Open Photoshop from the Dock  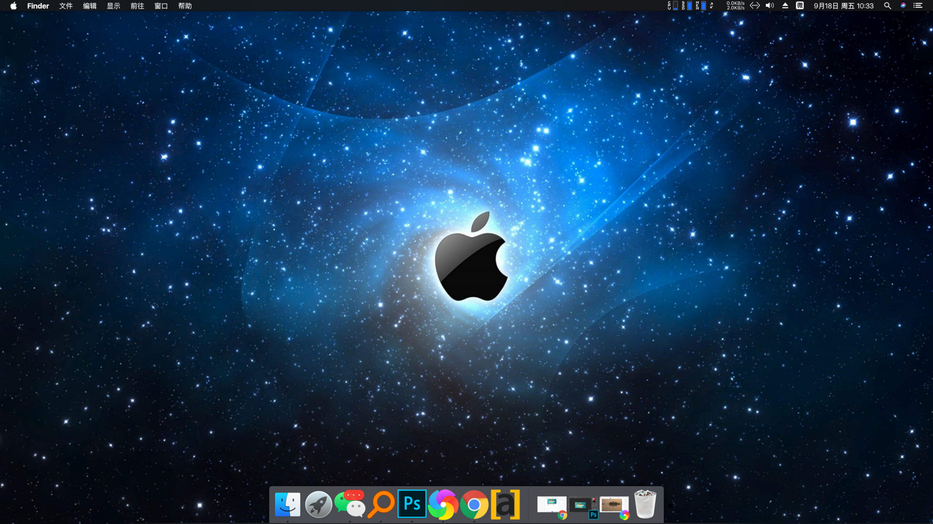pos(411,504)
